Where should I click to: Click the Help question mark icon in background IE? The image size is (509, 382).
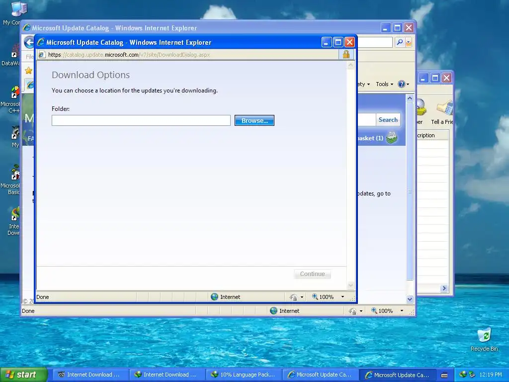[x=402, y=84]
